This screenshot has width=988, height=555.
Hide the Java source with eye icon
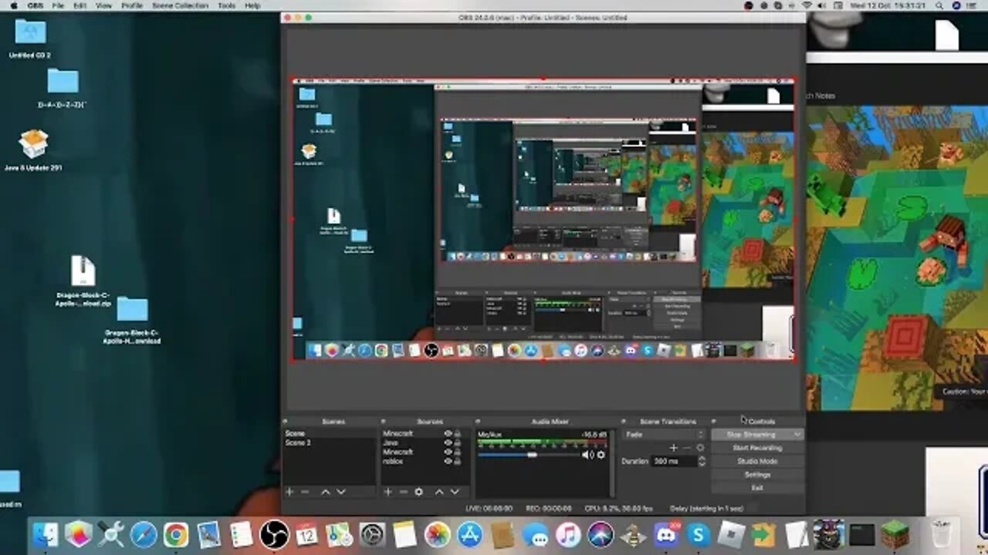pos(448,442)
